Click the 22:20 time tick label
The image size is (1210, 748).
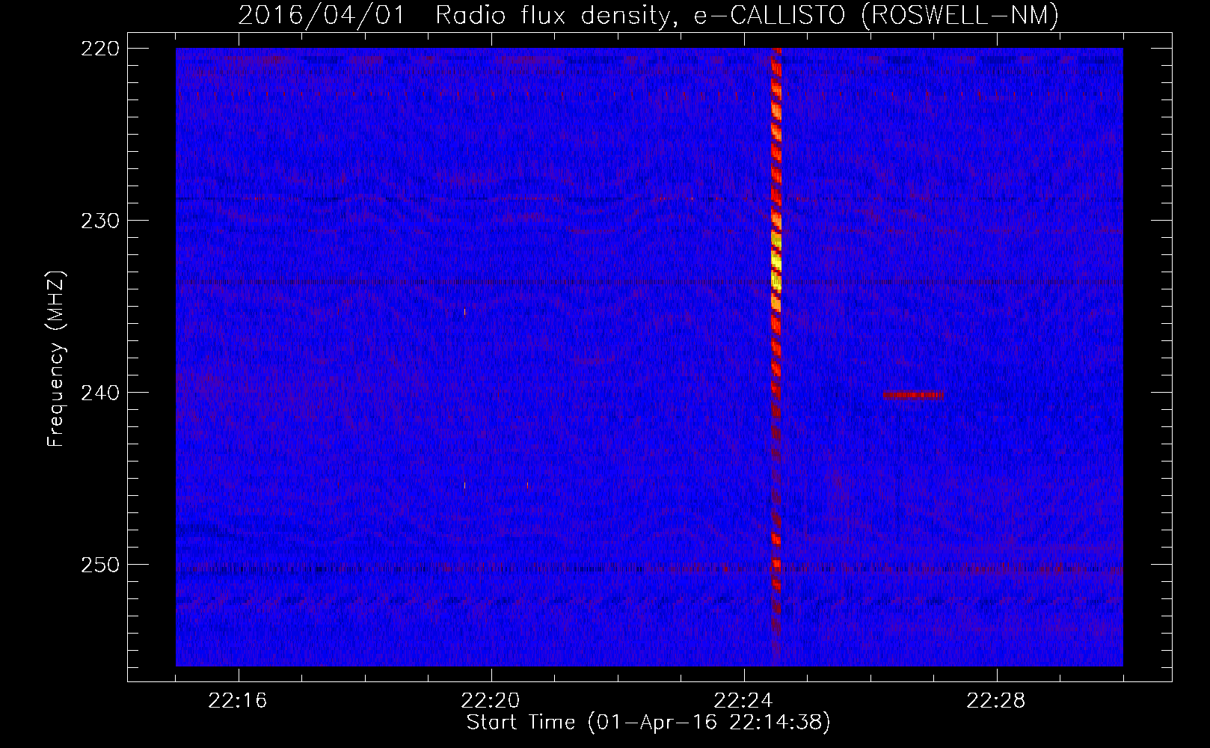pyautogui.click(x=491, y=701)
